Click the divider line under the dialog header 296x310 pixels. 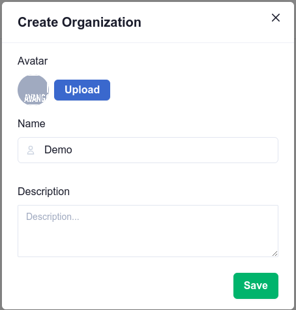(148, 42)
